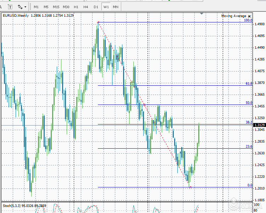Select the Fibonacci 100.0 level line
The width and height of the screenshot is (266, 213).
170,22
